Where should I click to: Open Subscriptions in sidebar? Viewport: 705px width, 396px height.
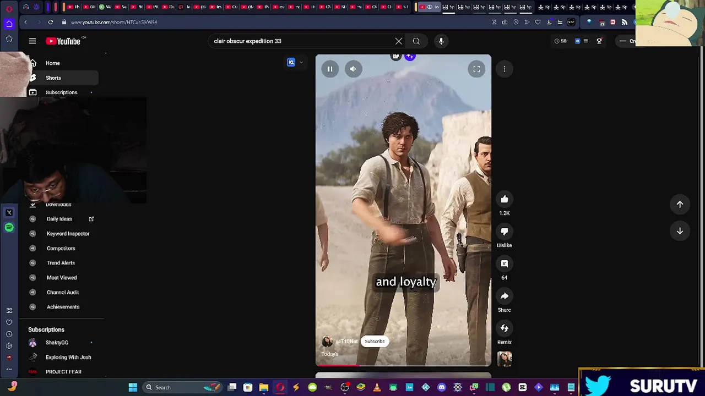click(x=62, y=92)
